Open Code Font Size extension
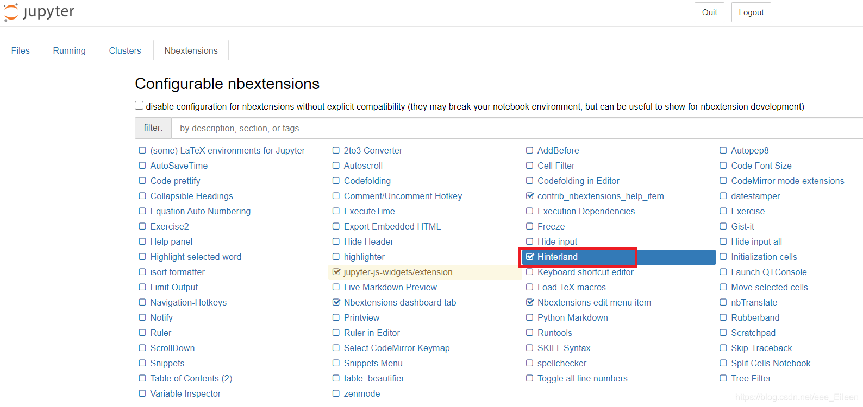863x407 pixels. pos(761,166)
